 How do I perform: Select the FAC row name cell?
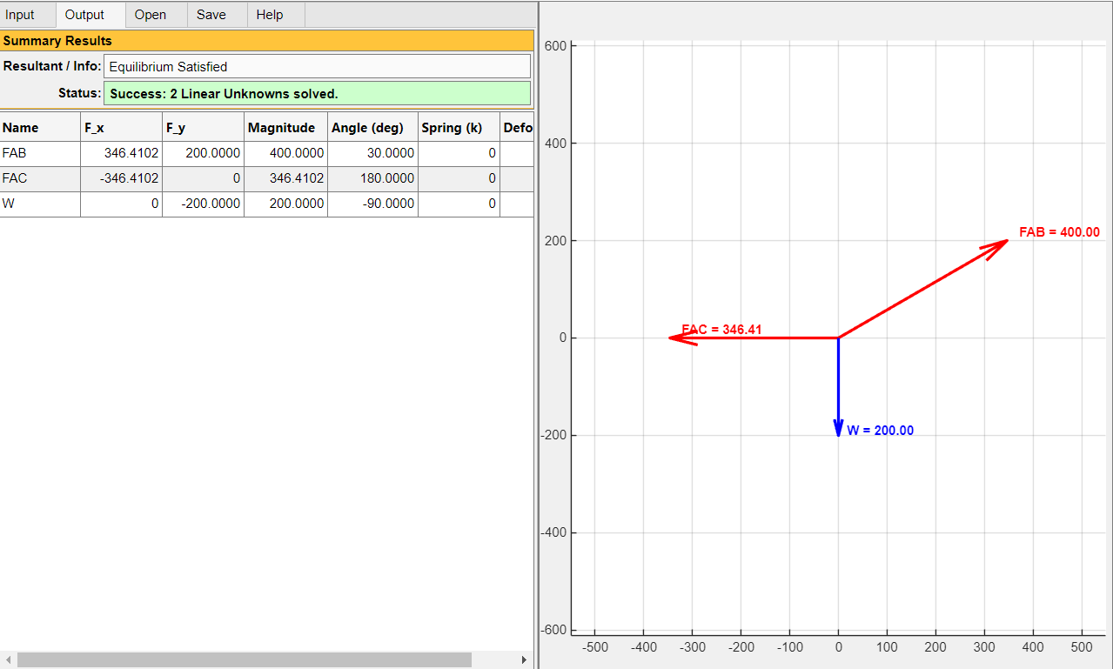coord(40,178)
